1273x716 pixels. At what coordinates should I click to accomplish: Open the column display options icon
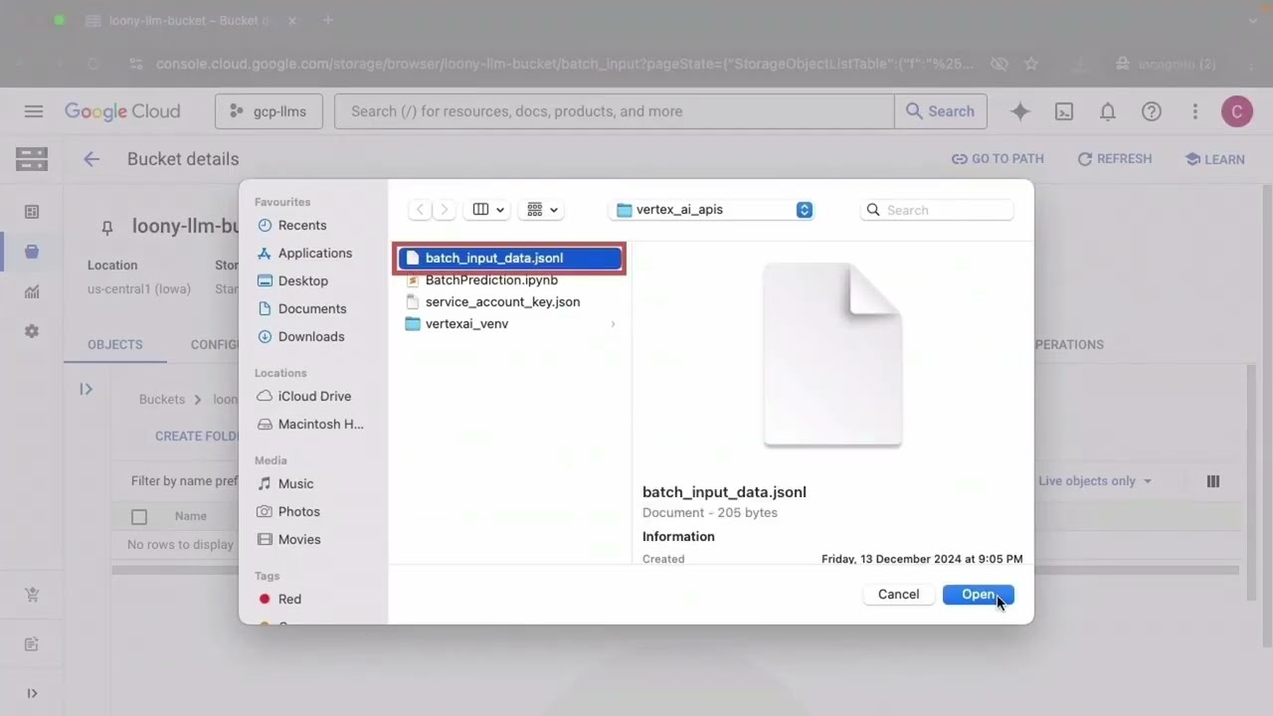click(1213, 481)
